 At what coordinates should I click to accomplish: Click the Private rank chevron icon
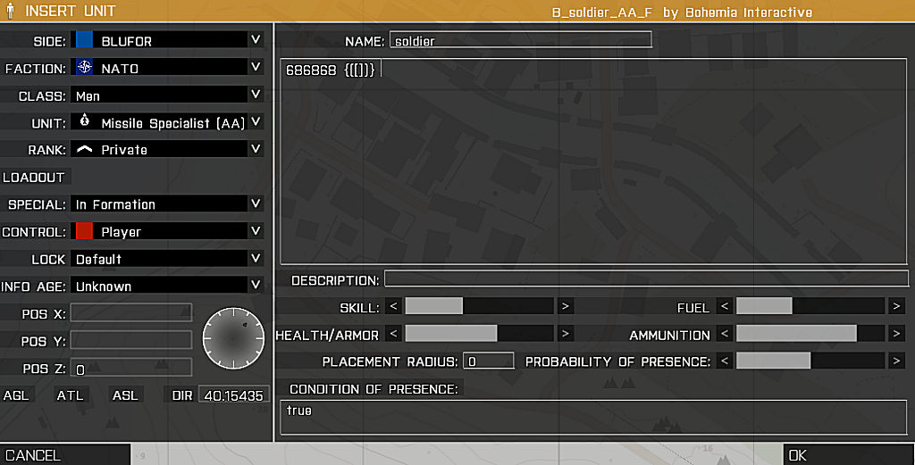pyautogui.click(x=85, y=150)
